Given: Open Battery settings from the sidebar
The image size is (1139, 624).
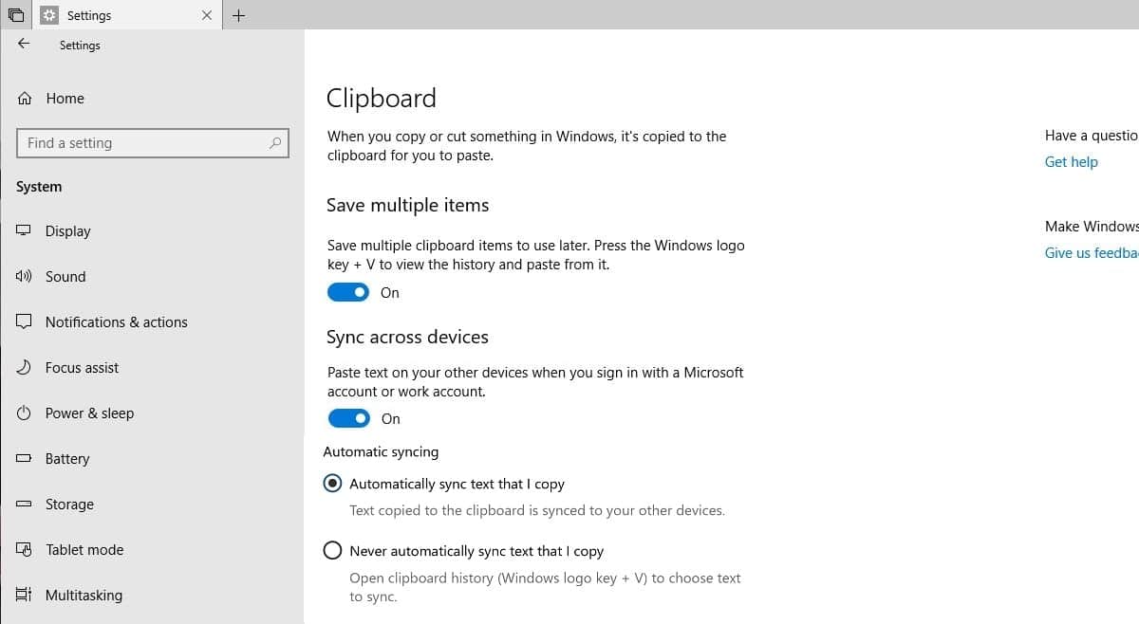Looking at the screenshot, I should (24, 458).
